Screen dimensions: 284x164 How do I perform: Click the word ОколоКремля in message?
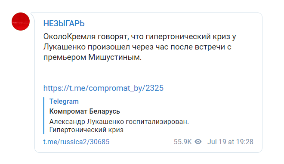69,37
